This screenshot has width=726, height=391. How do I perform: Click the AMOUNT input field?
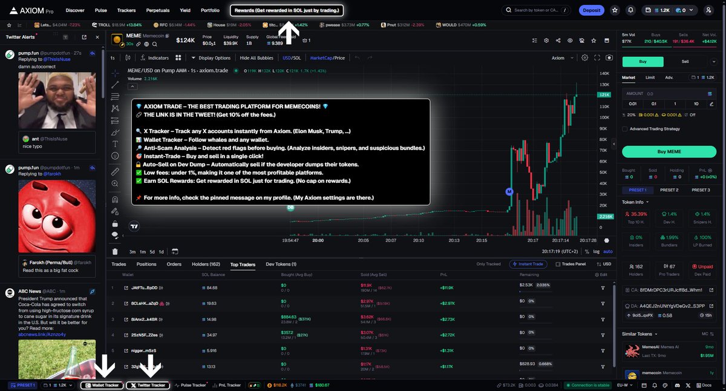[669, 94]
